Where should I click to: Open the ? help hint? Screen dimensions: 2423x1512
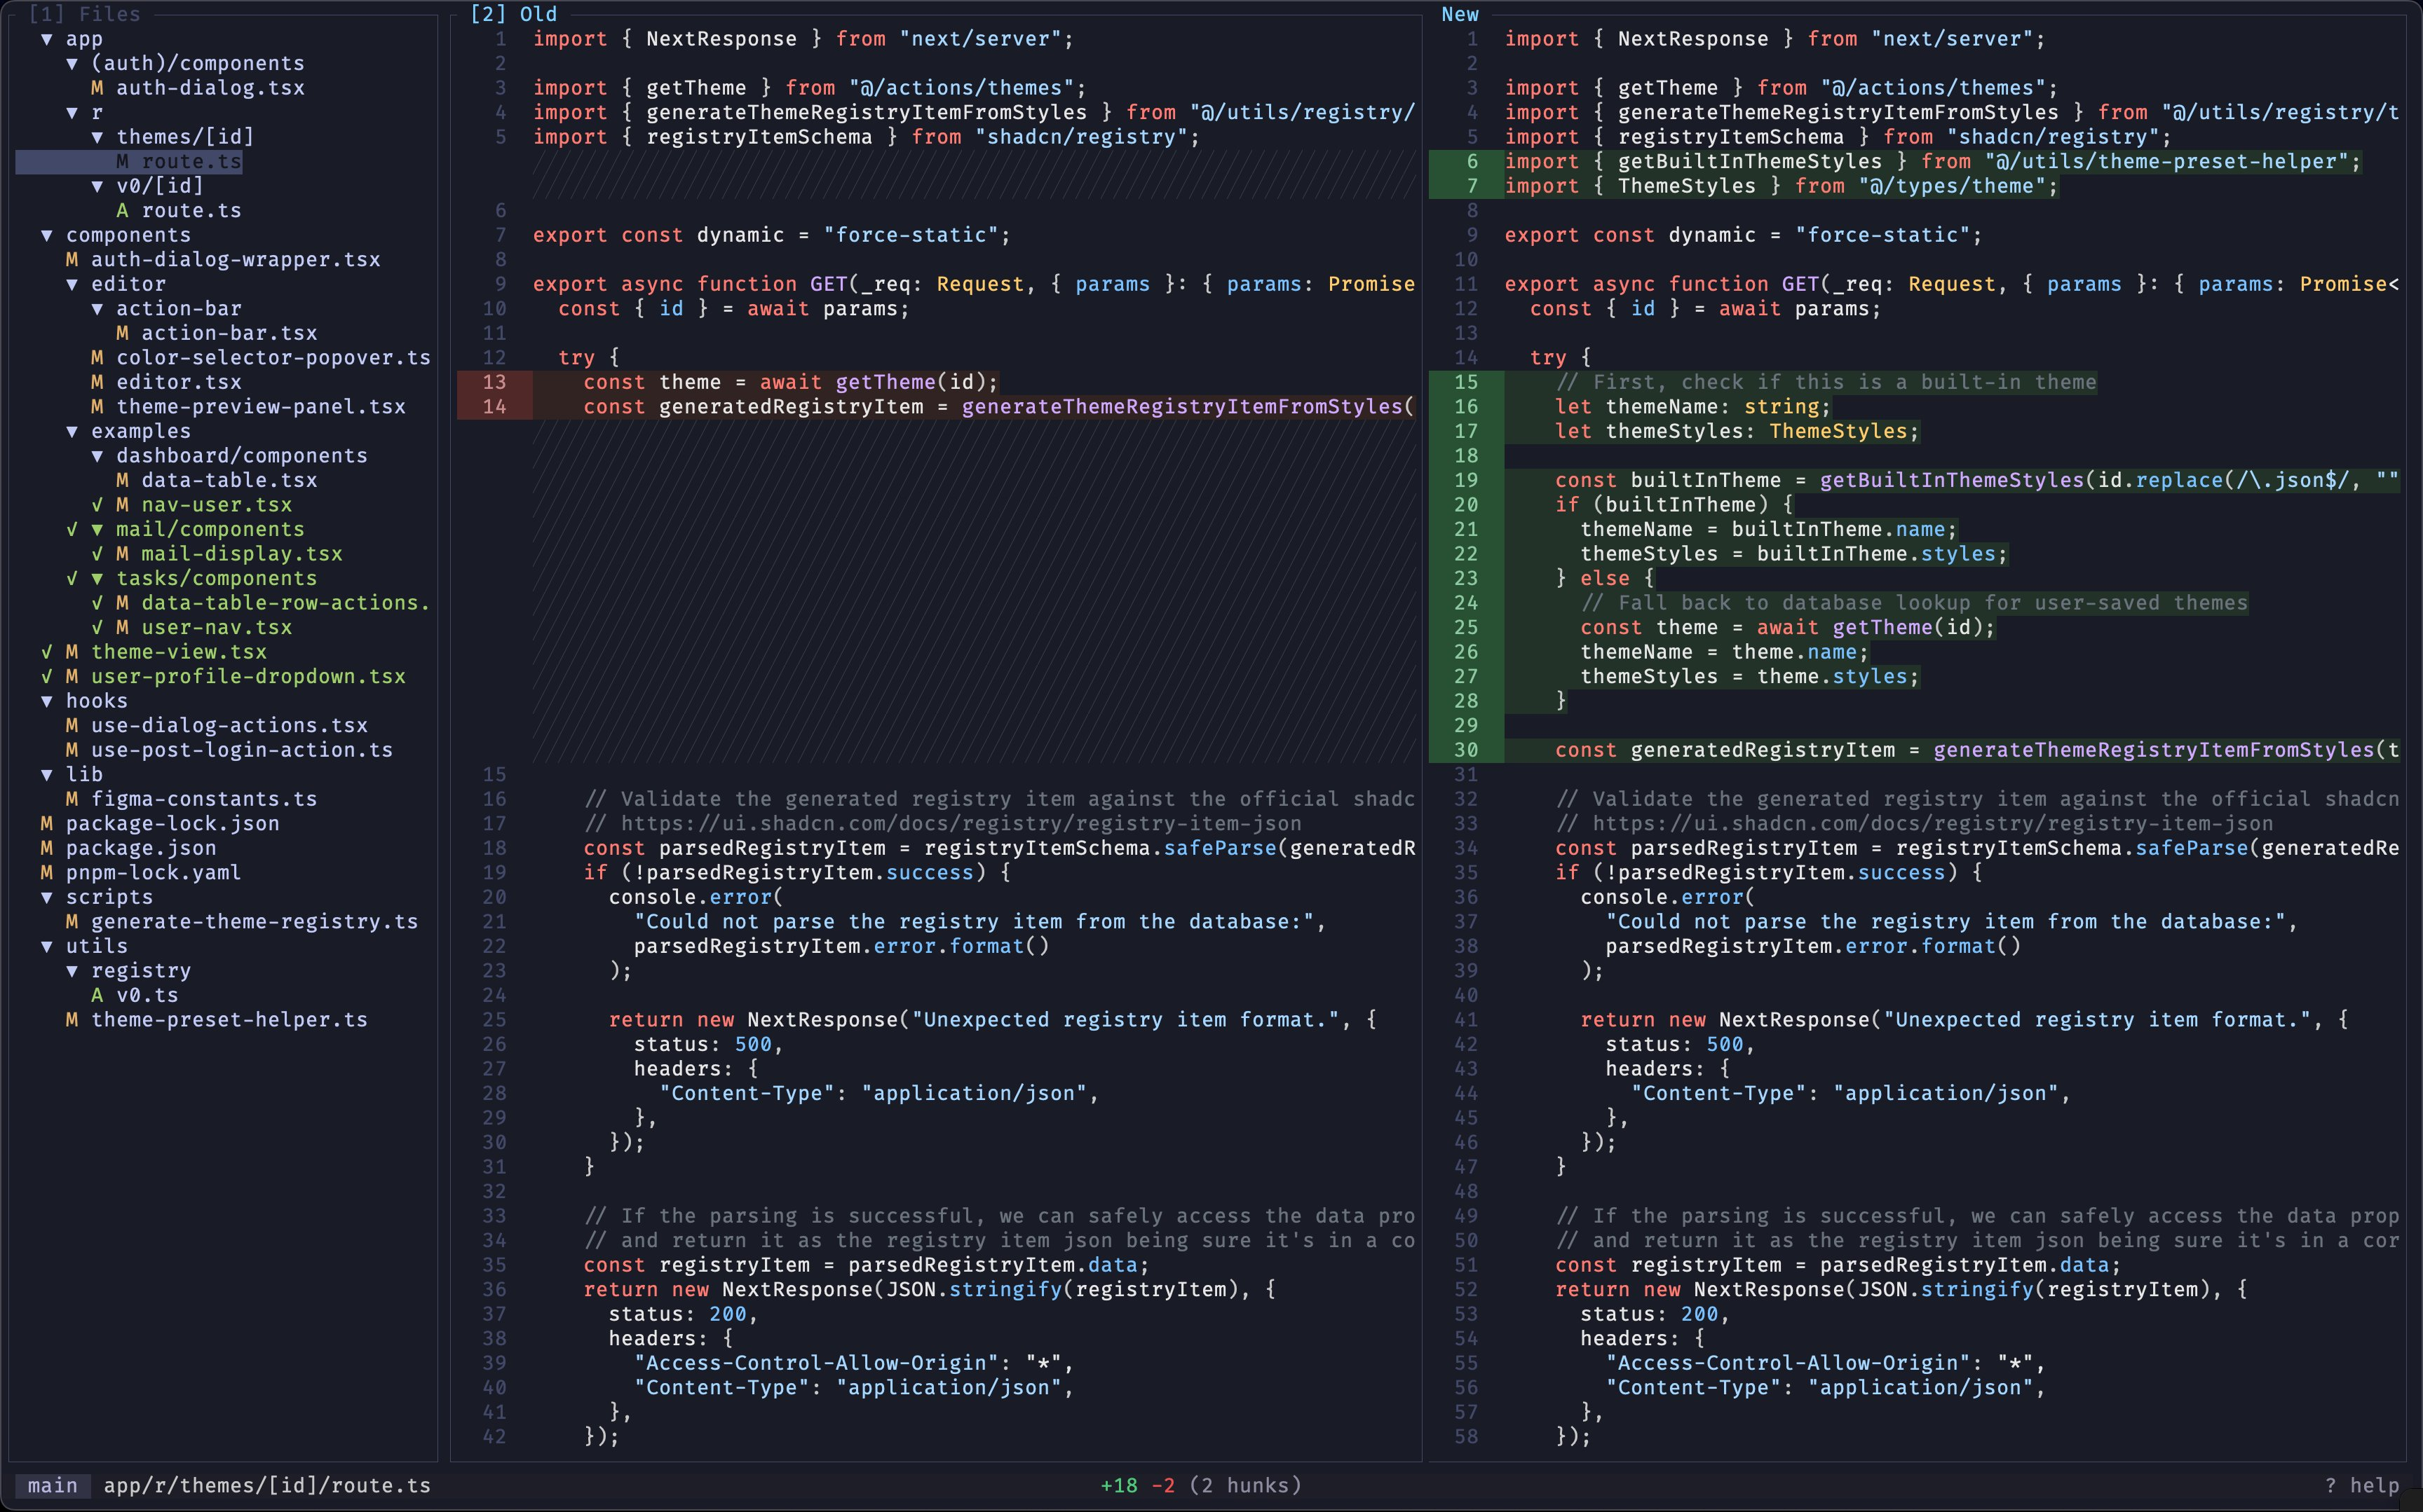coord(2361,1485)
